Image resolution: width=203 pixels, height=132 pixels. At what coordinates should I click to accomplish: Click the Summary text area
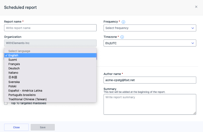point(150,104)
